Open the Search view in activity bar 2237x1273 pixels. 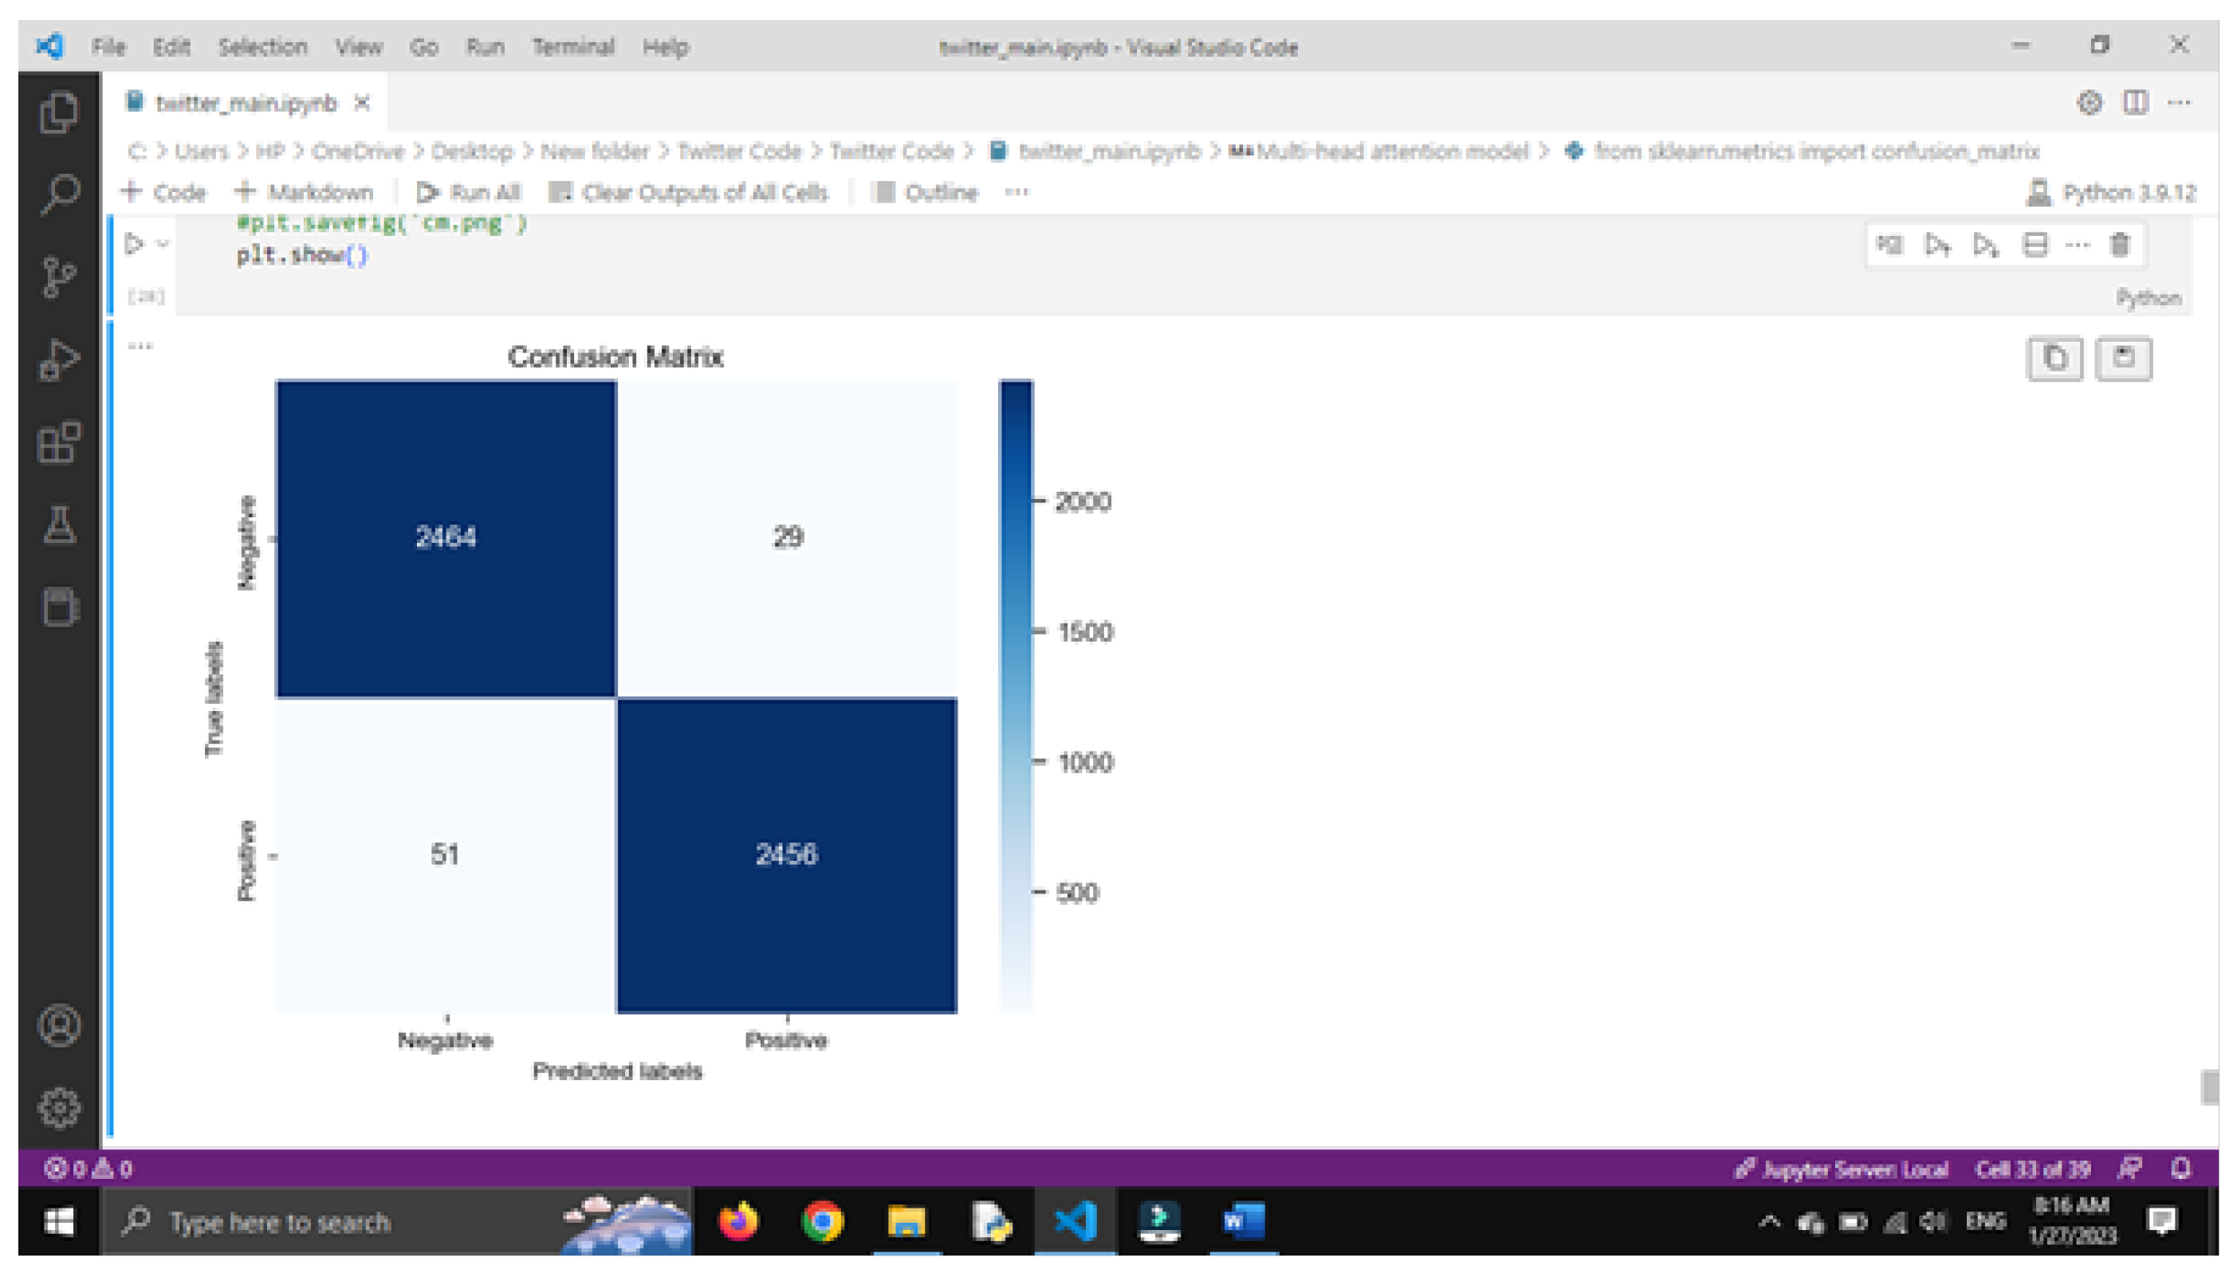(58, 194)
